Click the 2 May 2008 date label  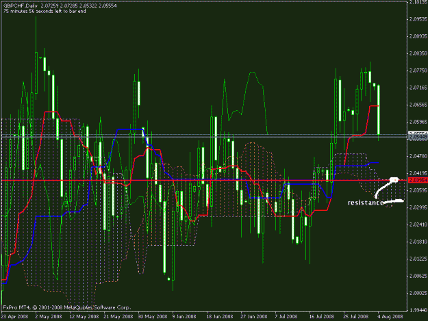point(49,316)
